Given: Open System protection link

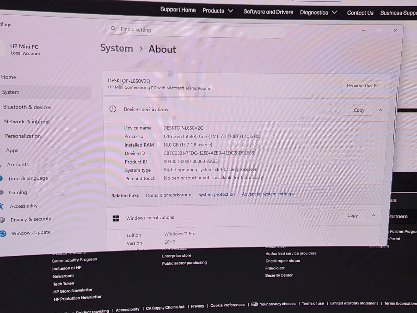Looking at the screenshot, I should coord(217,194).
